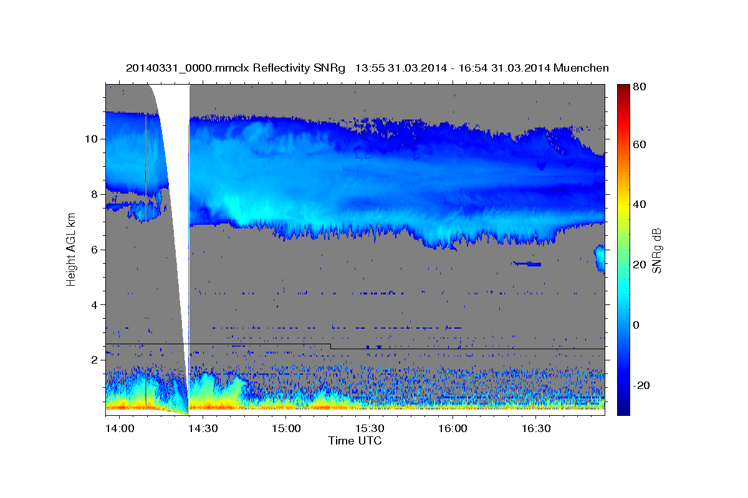Click the 14:30 time tick label

pos(203,429)
